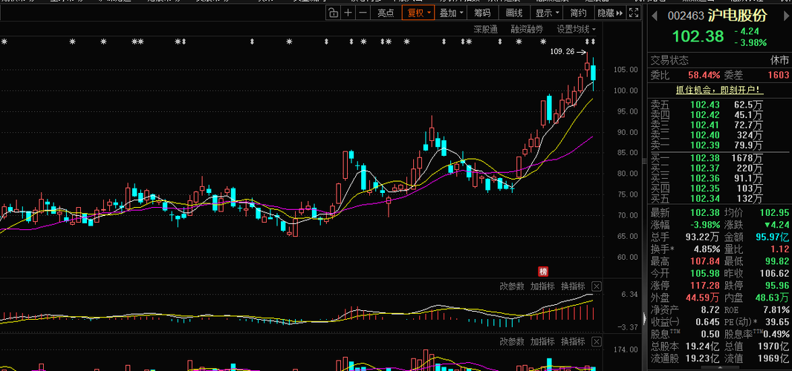Image resolution: width=792 pixels, height=371 pixels.
Task: Click 改参数 in the 174.00 volume panel
Action: (x=512, y=342)
